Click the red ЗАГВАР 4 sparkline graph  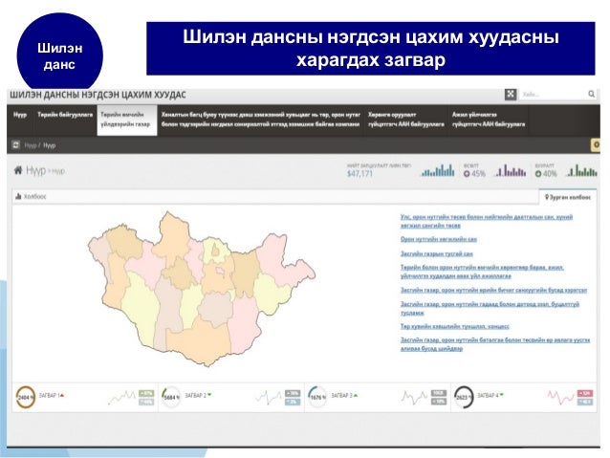coord(560,398)
